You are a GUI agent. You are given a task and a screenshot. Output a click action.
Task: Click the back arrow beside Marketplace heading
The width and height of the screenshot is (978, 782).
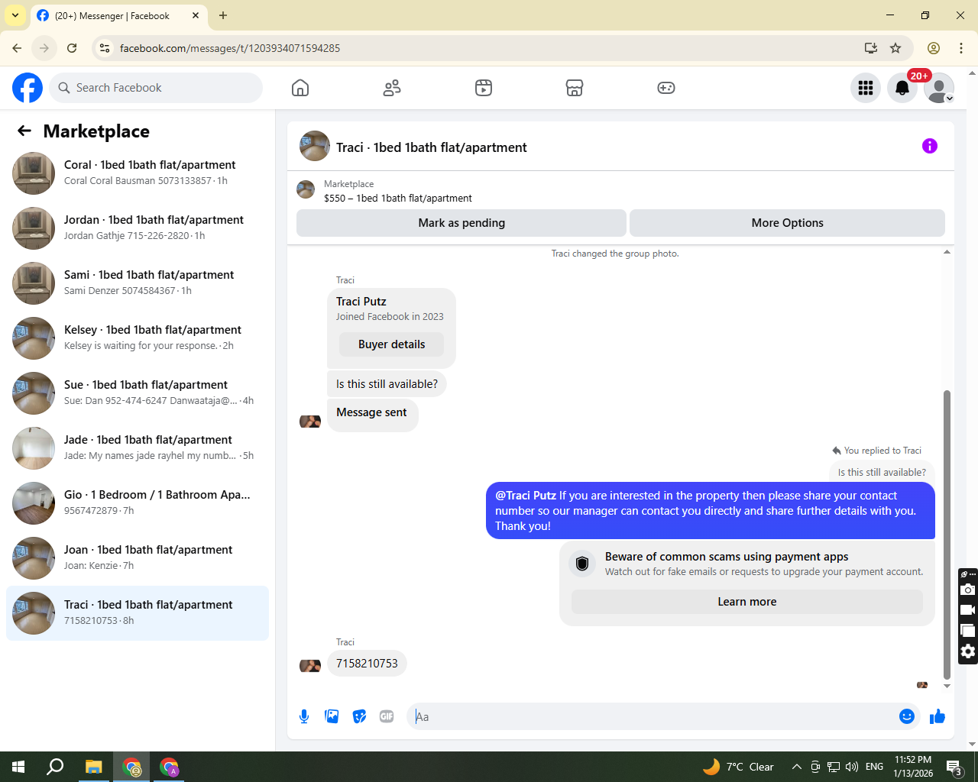(x=24, y=131)
